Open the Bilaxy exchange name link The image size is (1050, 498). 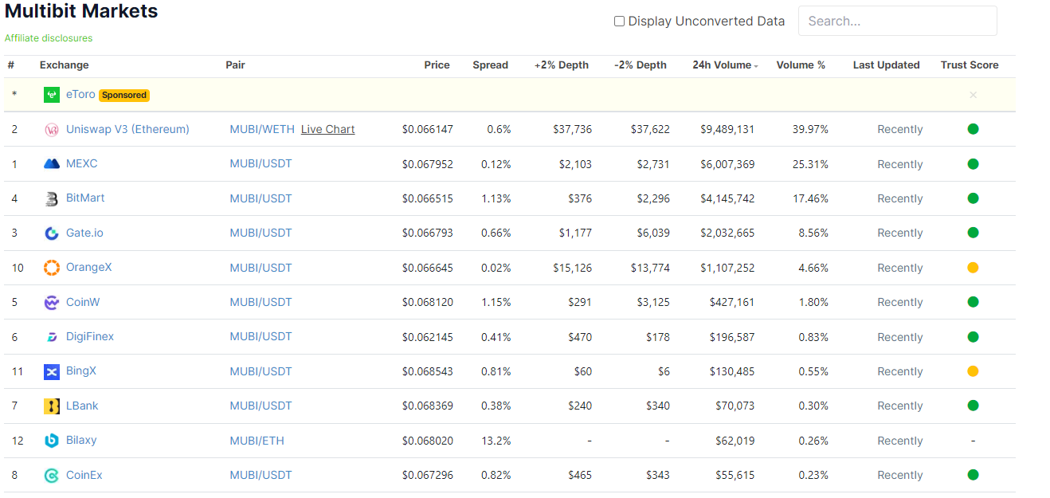tap(81, 440)
